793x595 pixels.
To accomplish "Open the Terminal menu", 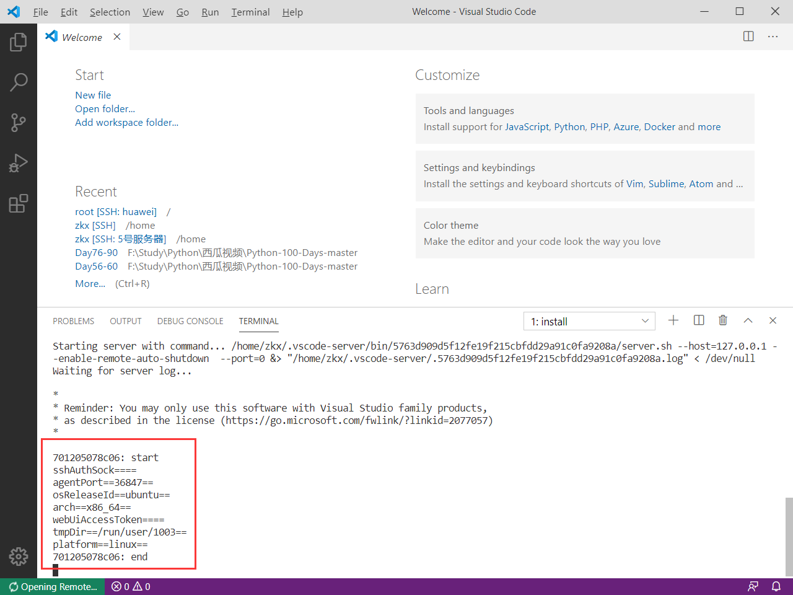I will [x=250, y=12].
